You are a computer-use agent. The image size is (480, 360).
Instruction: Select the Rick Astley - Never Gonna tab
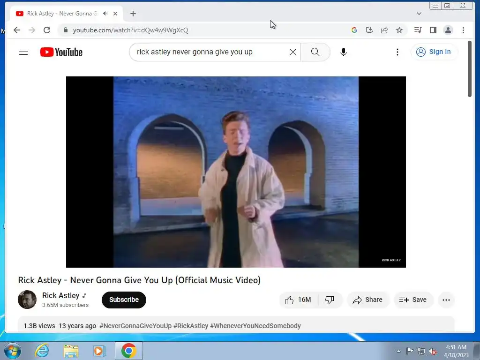pos(66,14)
